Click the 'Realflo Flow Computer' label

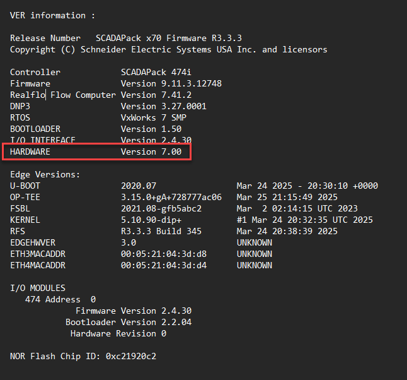(x=63, y=95)
